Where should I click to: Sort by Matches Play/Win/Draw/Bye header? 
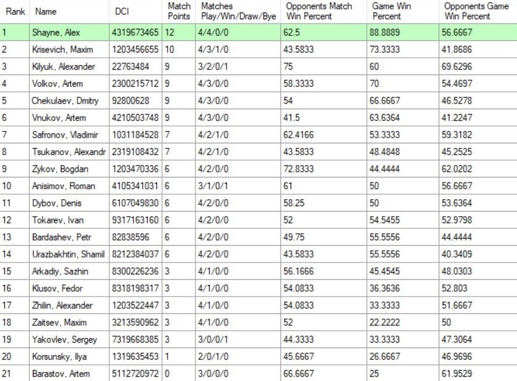coord(238,11)
